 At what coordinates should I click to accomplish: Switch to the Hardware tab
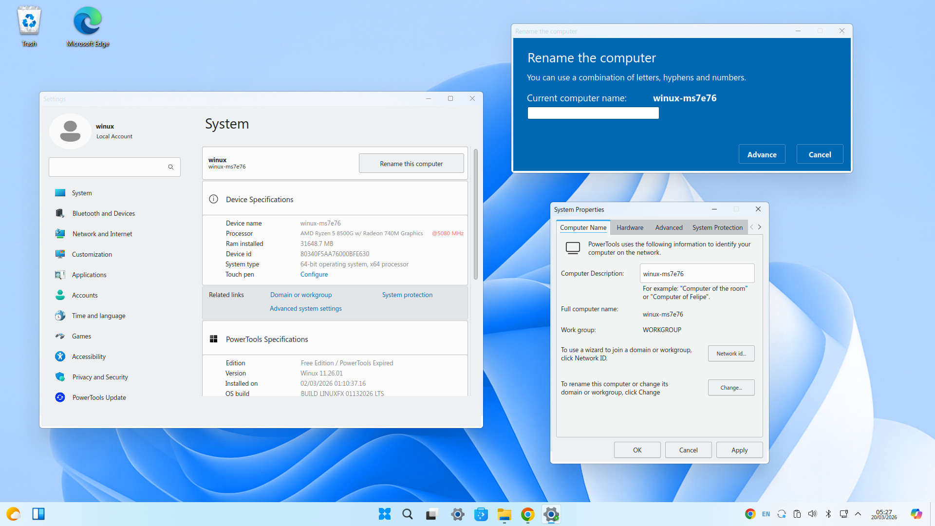630,227
